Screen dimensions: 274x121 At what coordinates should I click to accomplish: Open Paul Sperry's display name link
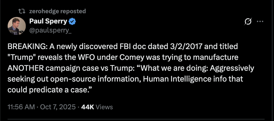48,21
